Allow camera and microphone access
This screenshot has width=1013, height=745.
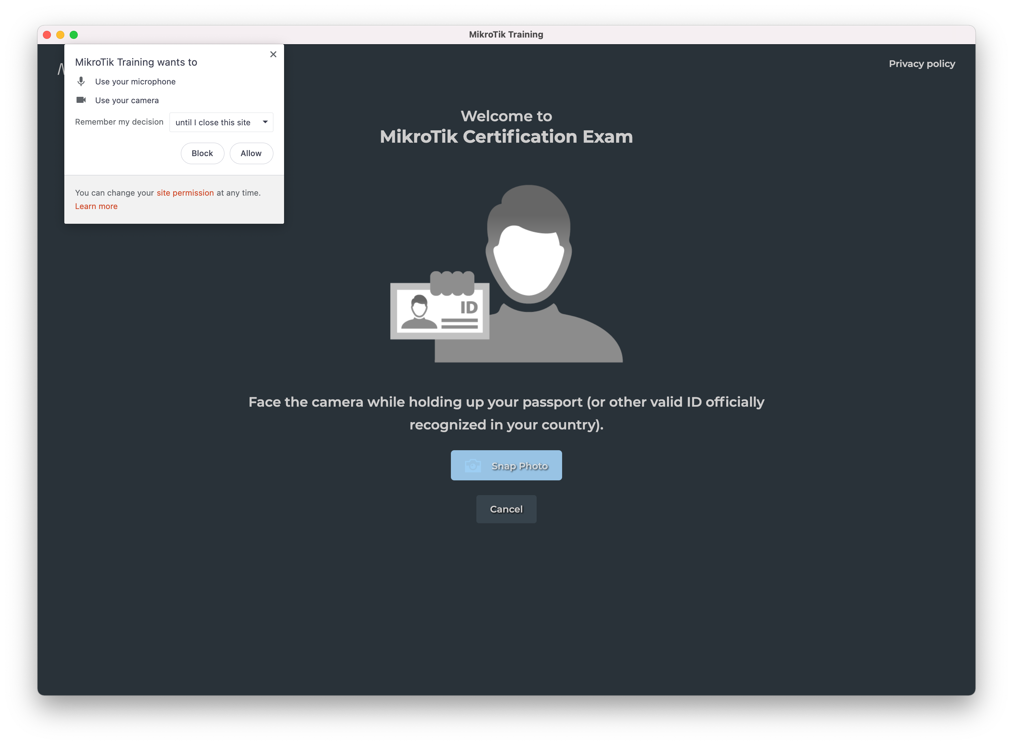point(251,153)
